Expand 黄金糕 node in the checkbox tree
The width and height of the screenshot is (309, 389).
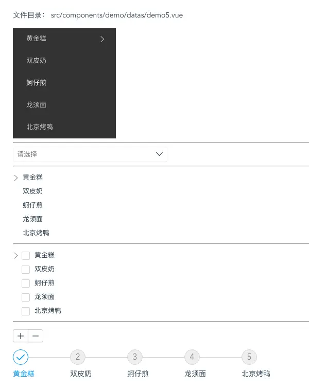pyautogui.click(x=16, y=256)
